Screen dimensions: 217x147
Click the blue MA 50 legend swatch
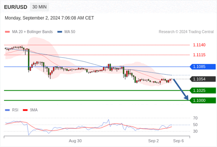point(60,32)
